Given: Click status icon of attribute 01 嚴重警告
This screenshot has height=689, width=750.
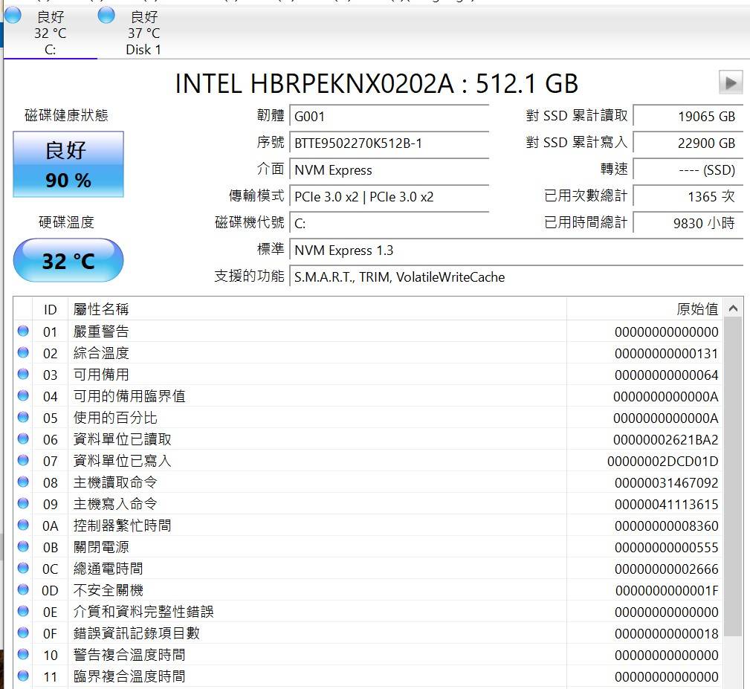Looking at the screenshot, I should (23, 331).
